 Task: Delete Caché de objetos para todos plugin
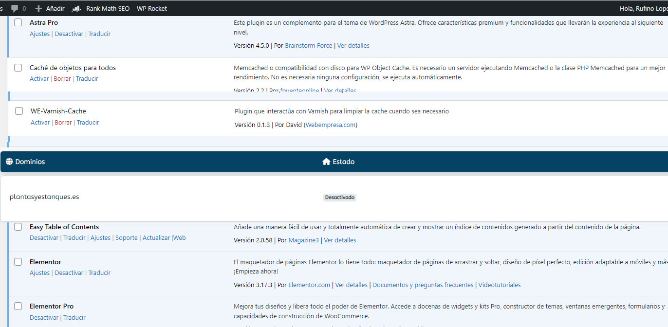62,79
